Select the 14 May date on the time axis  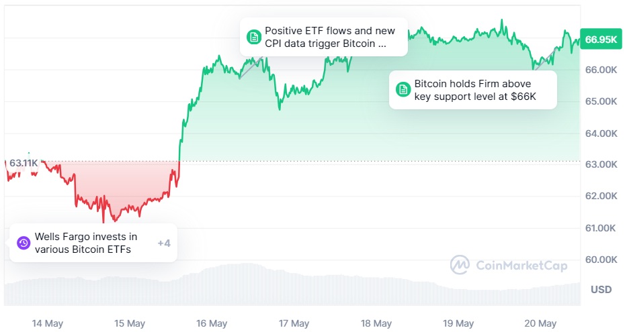[x=47, y=323]
